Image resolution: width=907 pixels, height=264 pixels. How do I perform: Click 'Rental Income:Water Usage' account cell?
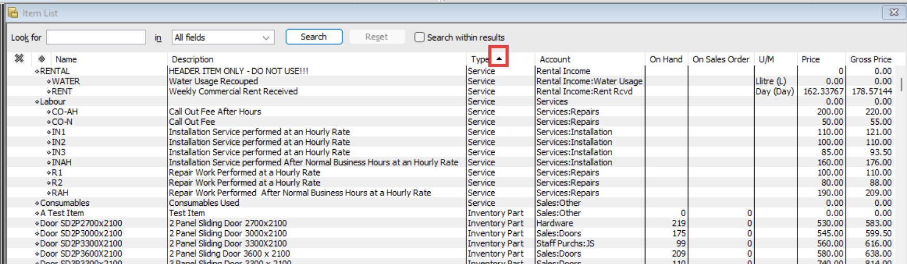tap(589, 82)
